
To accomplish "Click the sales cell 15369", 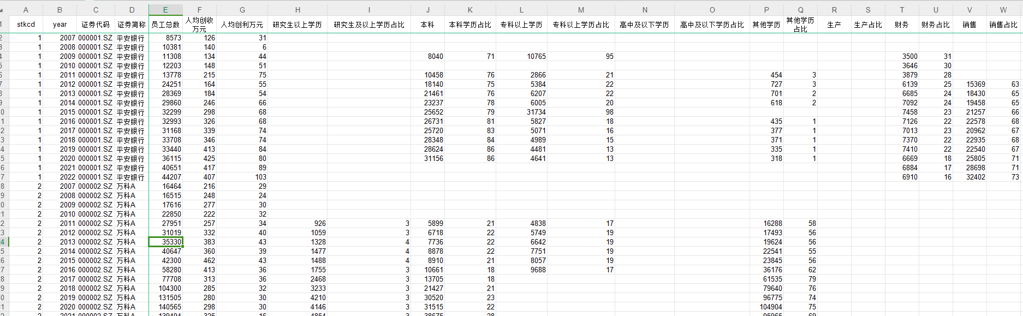I will click(x=970, y=84).
